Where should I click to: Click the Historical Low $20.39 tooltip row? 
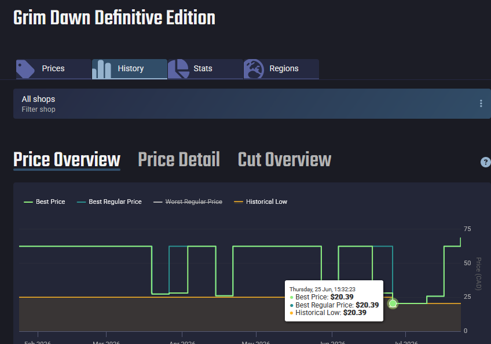328,313
